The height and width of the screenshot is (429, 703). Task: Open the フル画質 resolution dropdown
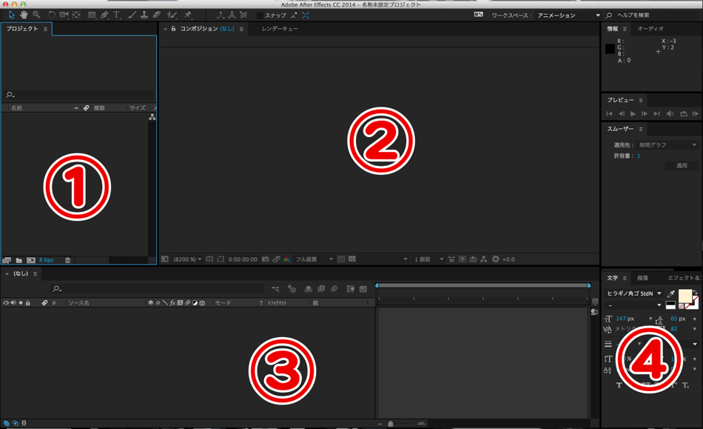point(331,259)
